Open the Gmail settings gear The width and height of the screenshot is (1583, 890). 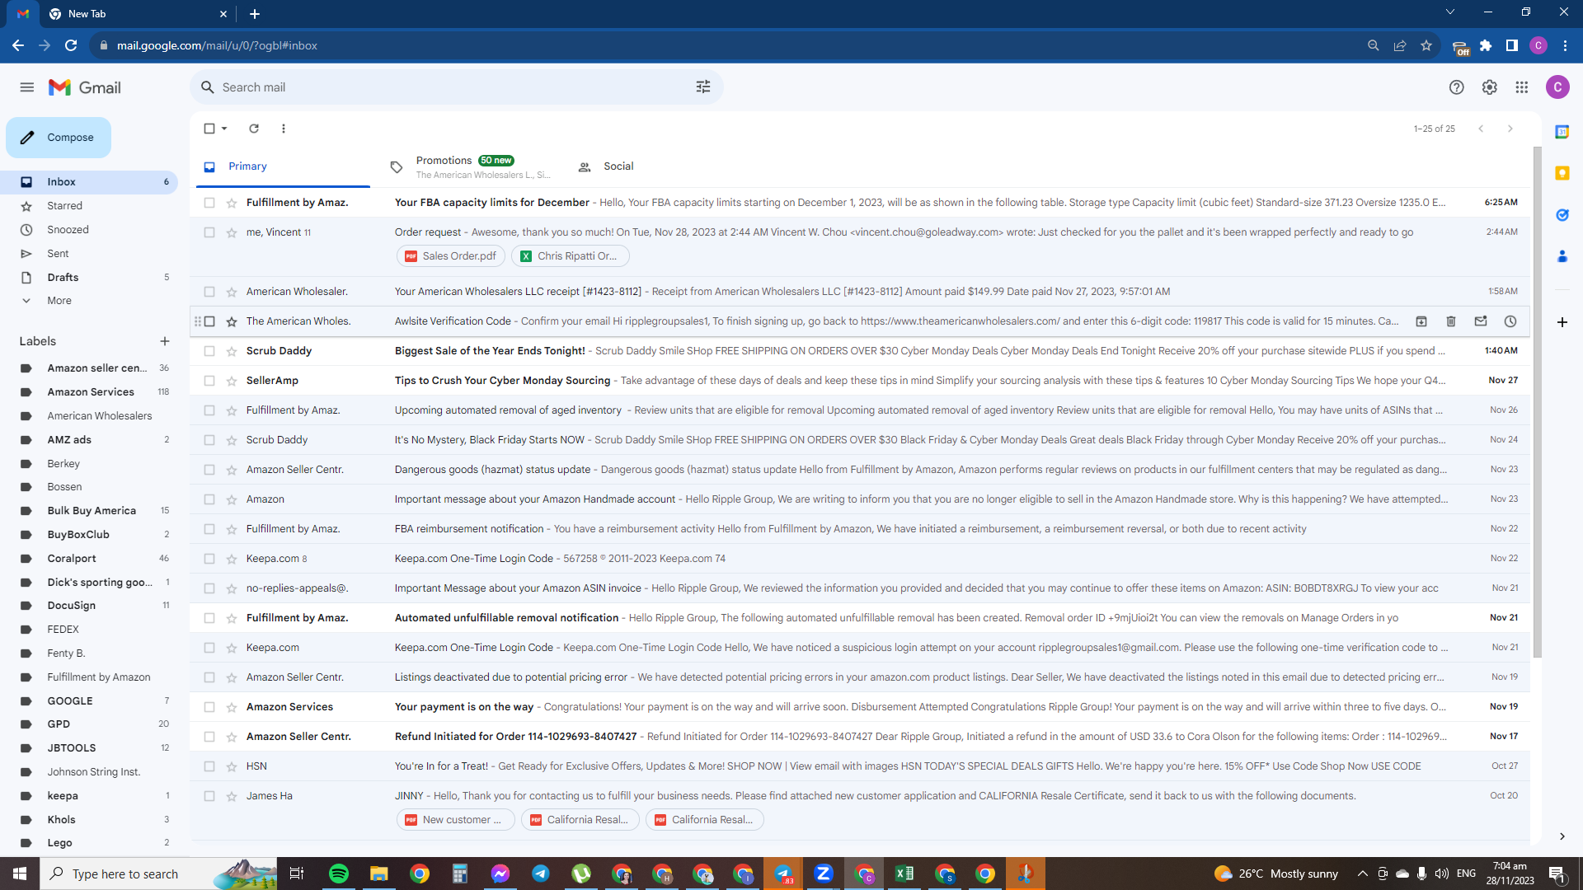pyautogui.click(x=1489, y=87)
